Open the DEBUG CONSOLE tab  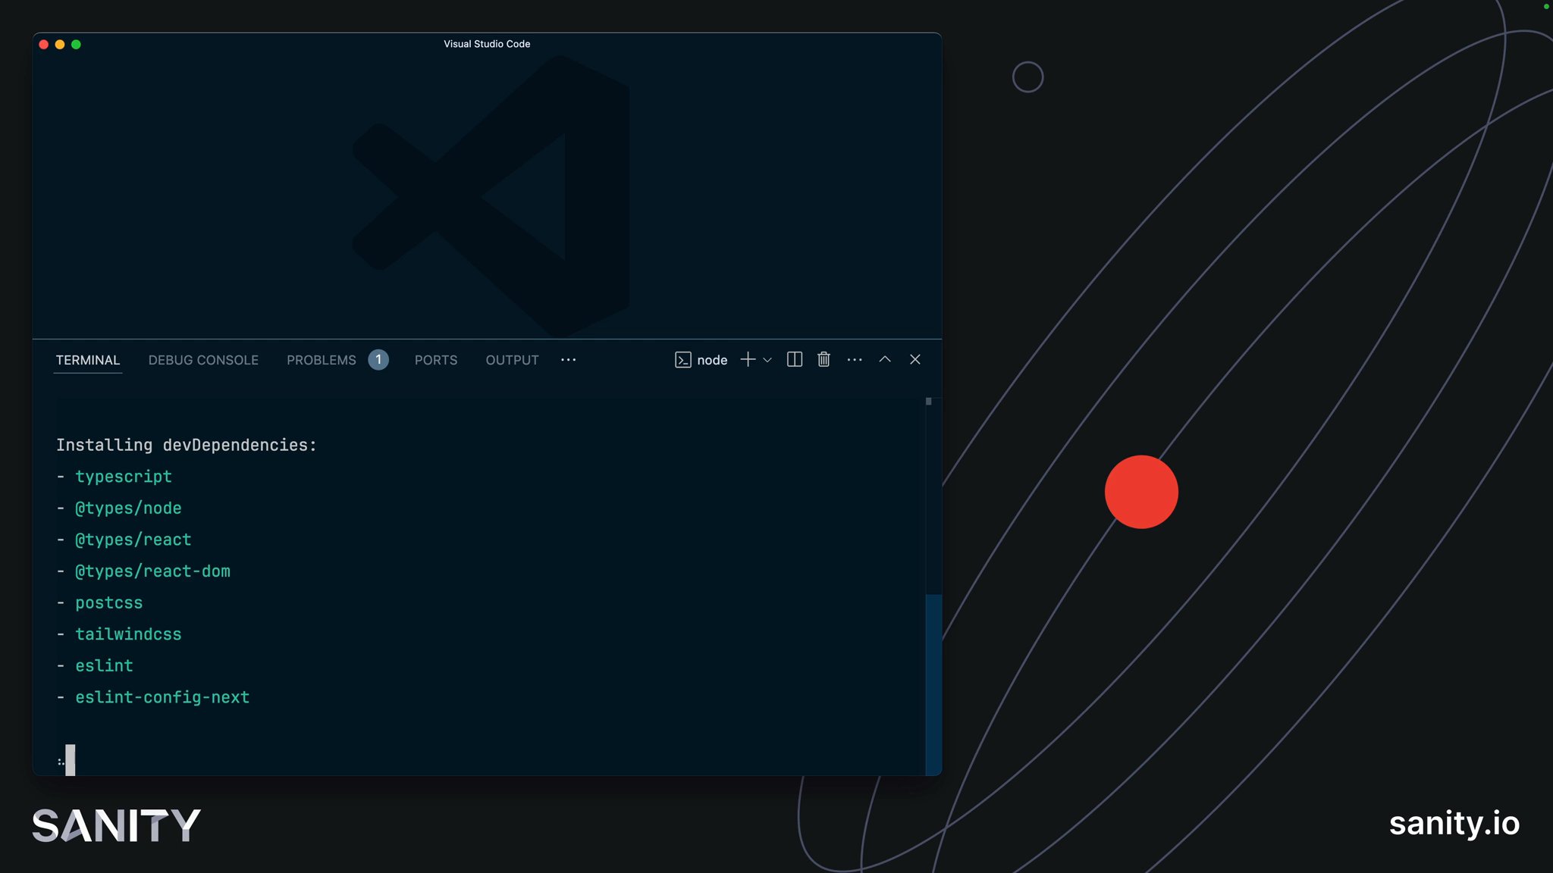tap(203, 360)
